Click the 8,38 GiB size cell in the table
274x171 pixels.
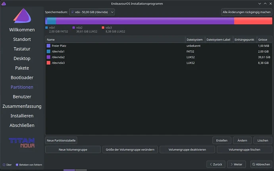[263, 63]
